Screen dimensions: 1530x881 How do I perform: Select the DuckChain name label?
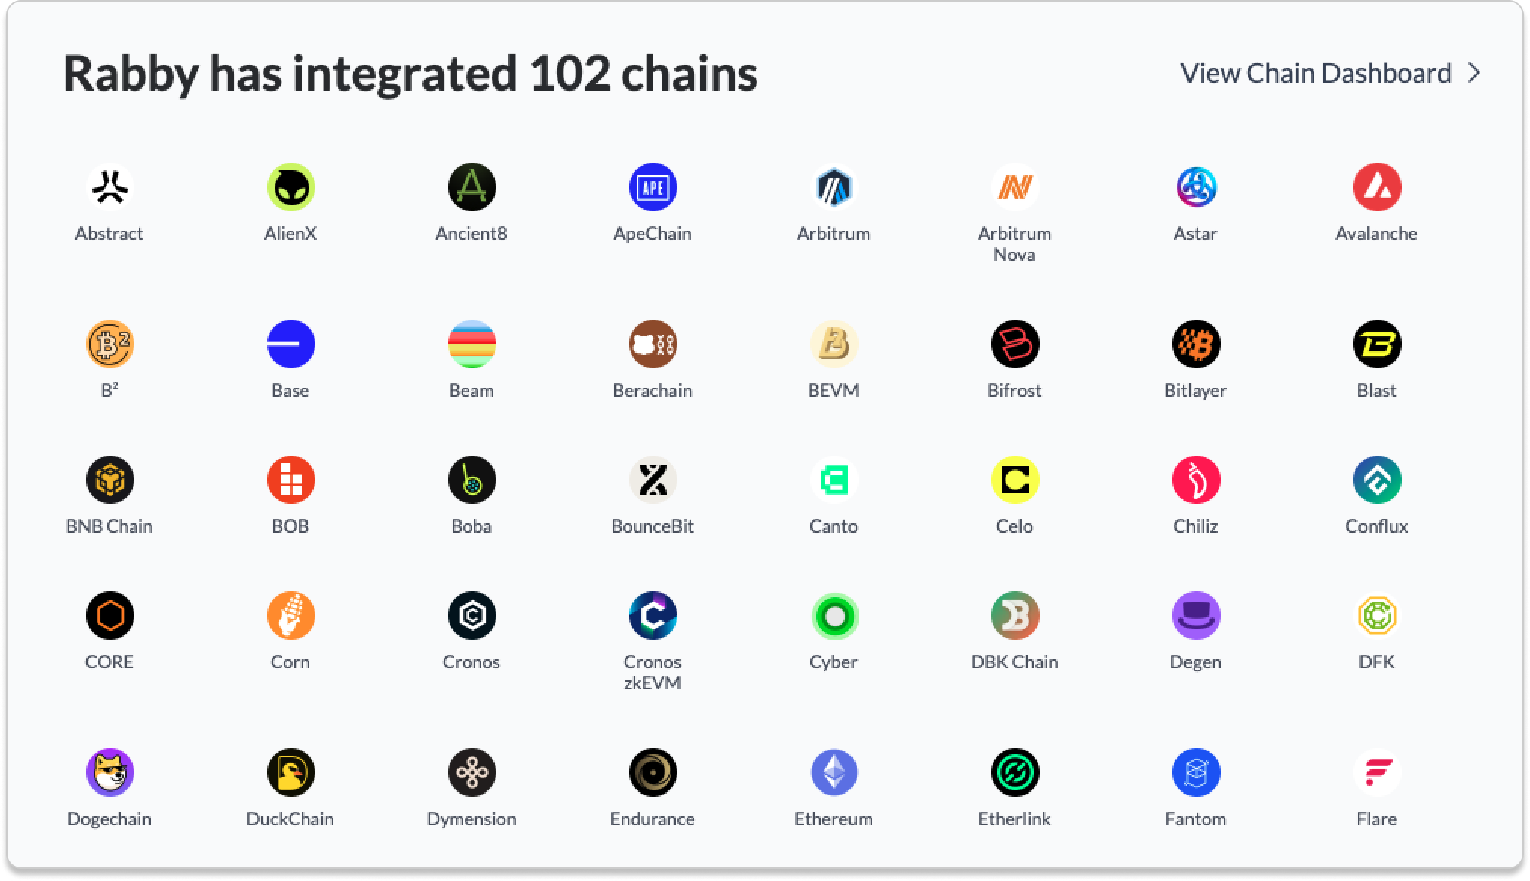(x=290, y=818)
